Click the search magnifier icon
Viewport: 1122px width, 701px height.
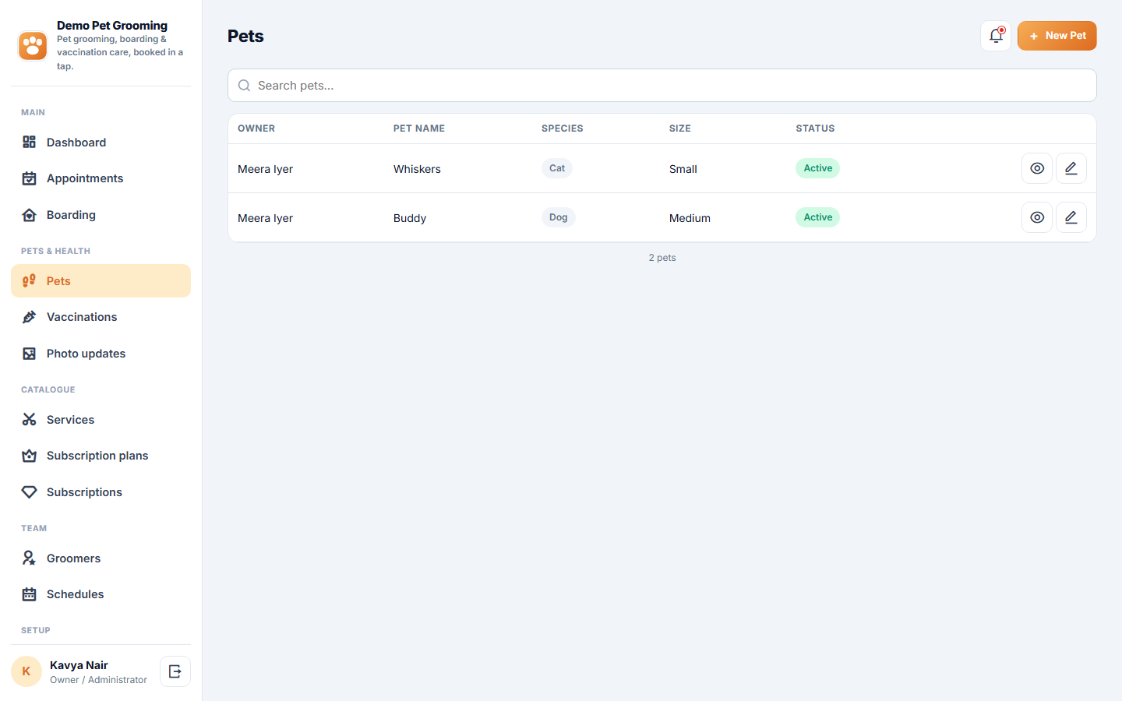244,86
